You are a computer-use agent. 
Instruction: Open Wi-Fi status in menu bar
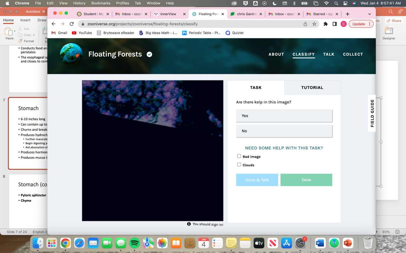(x=326, y=3)
